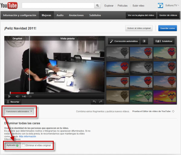Open the Guardar como button

[x=167, y=28]
